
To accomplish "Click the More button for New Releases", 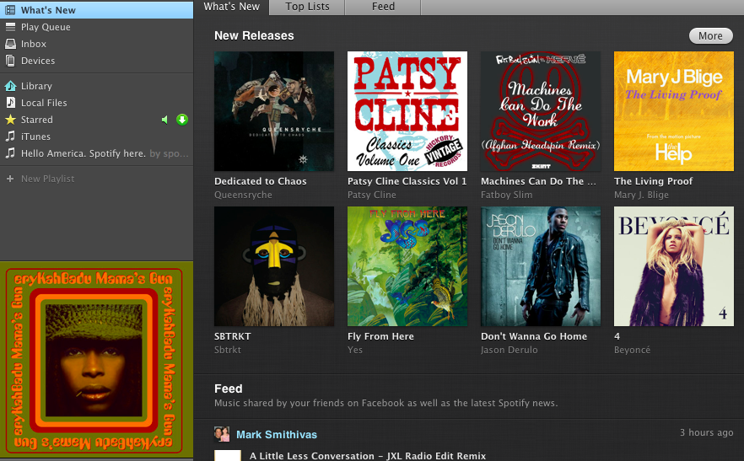I will pos(710,36).
